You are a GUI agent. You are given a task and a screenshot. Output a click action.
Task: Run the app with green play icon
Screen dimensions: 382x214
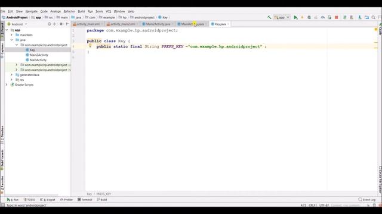pyautogui.click(x=295, y=17)
